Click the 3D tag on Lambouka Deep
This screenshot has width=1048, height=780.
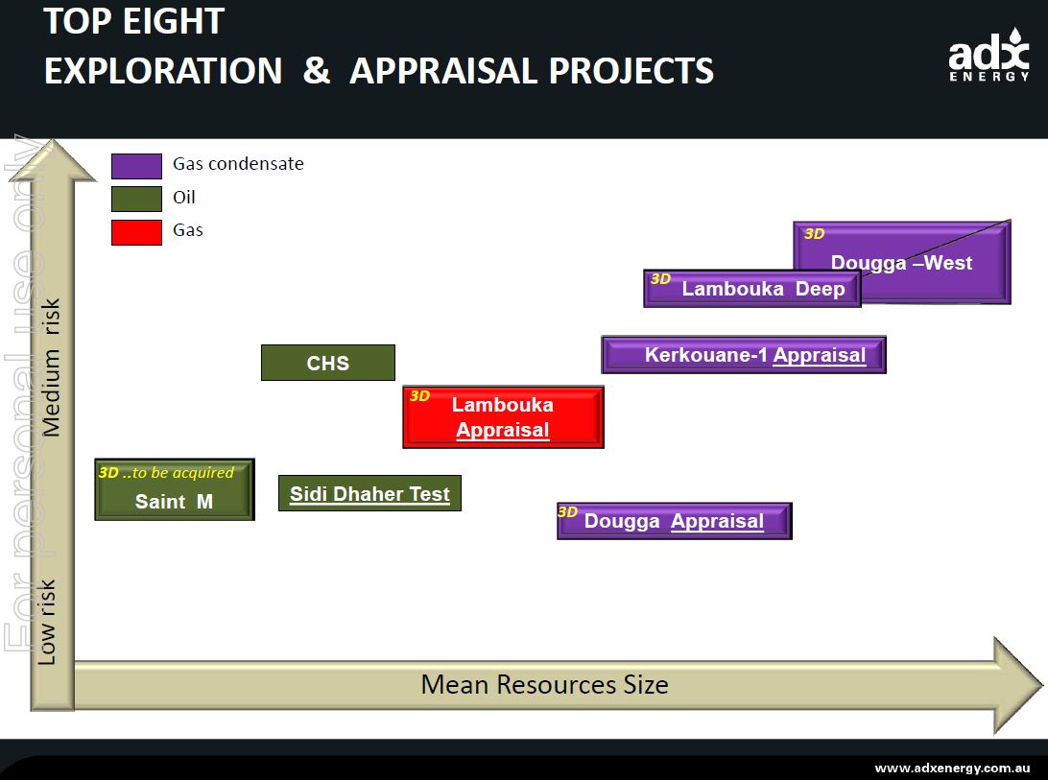coord(660,279)
